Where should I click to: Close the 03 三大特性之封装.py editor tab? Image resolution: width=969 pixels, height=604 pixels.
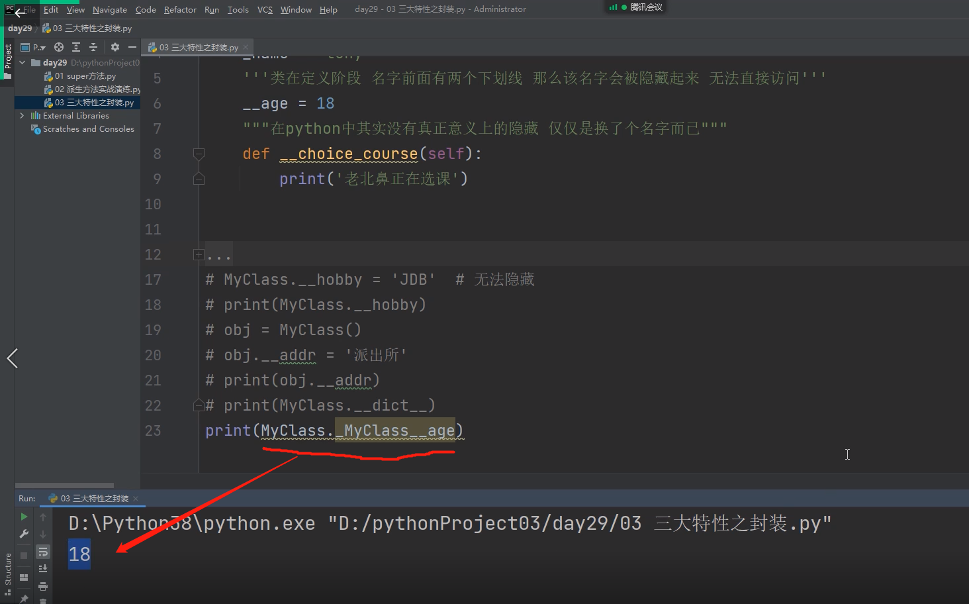pyautogui.click(x=246, y=47)
